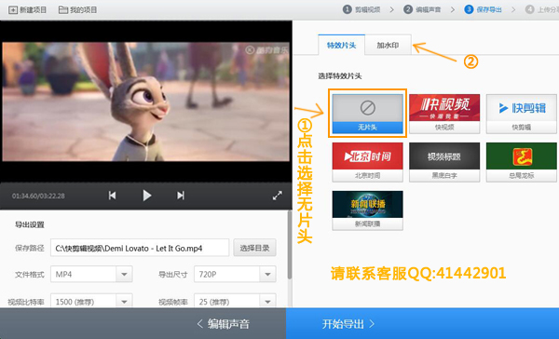Image resolution: width=559 pixels, height=339 pixels.
Task: Switch to the 加水印 tab
Action: [x=388, y=45]
